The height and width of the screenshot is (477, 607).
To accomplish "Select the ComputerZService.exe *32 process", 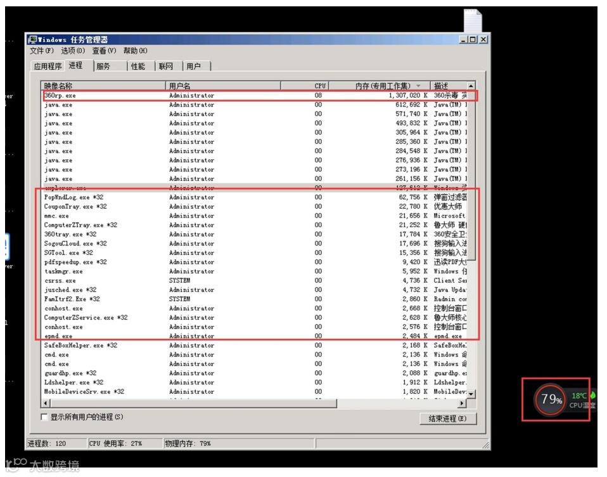I will tap(254, 318).
